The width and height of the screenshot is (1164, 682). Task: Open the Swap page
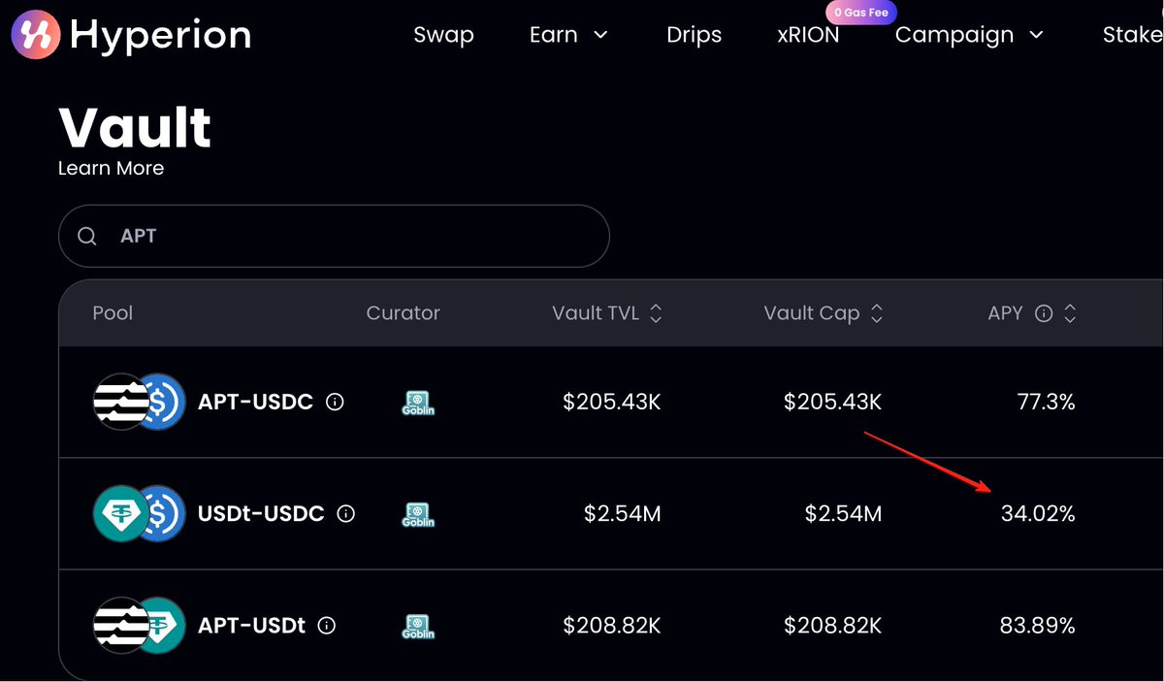click(444, 35)
